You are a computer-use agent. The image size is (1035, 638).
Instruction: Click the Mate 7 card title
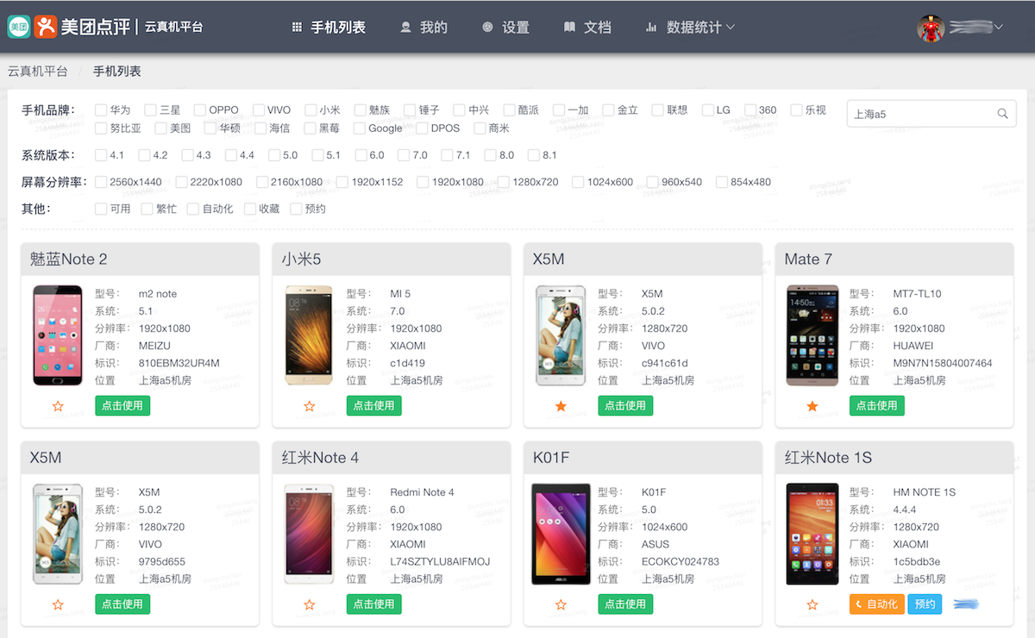pos(808,260)
